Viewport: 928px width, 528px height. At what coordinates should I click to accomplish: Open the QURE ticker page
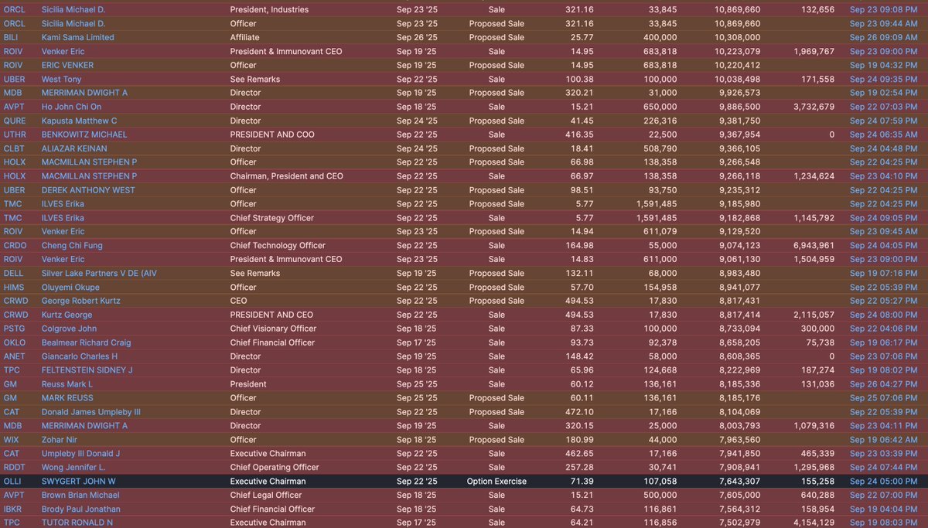coord(13,121)
